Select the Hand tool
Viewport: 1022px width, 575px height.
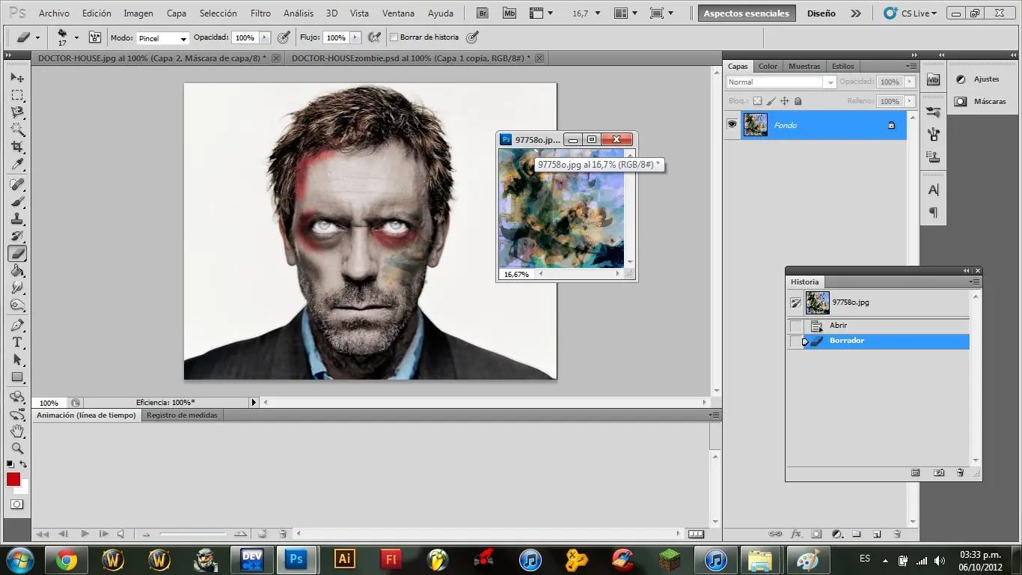16,431
